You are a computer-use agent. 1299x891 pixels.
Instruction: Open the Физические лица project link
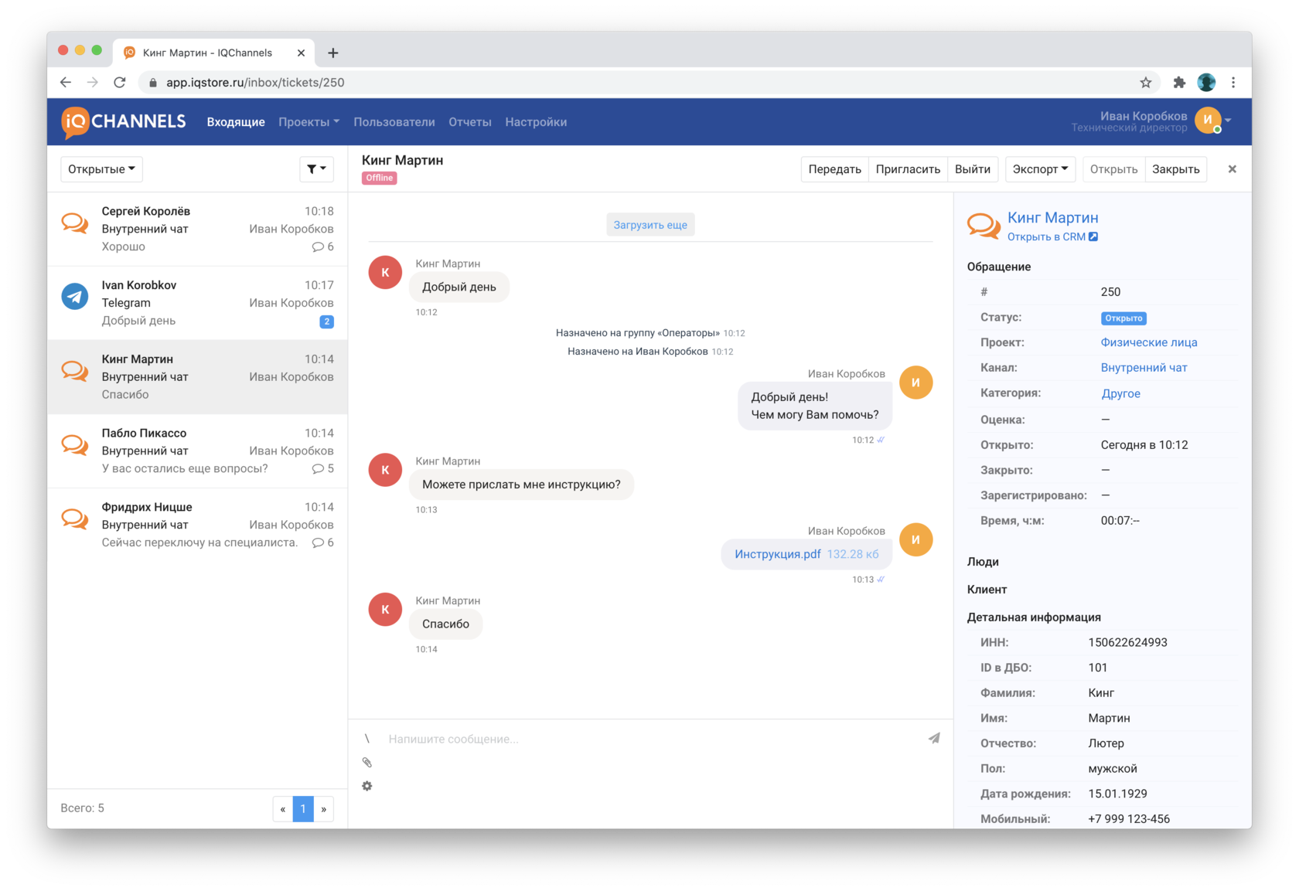1149,342
